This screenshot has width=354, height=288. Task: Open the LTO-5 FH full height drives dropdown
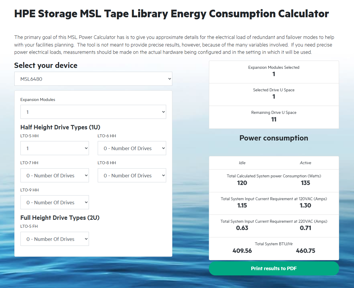coord(54,239)
